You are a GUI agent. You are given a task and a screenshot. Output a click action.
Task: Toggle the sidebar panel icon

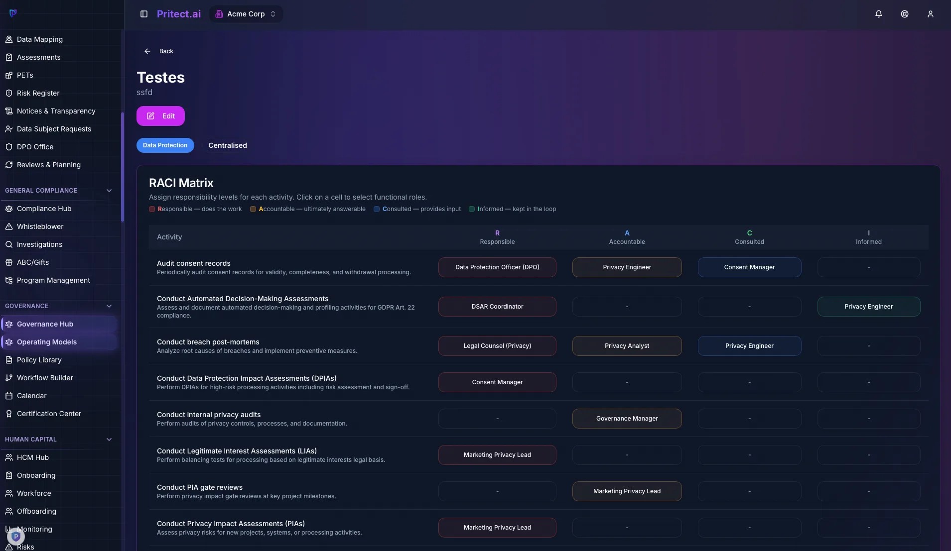144,14
